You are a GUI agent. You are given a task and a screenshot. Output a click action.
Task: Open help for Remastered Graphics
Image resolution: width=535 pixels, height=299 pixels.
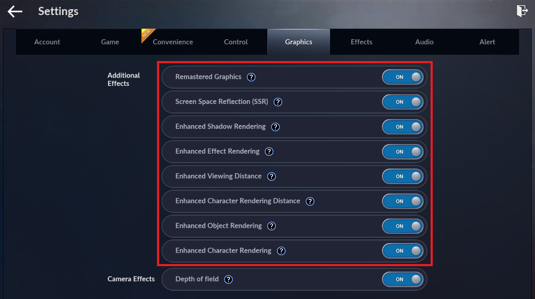pos(251,77)
